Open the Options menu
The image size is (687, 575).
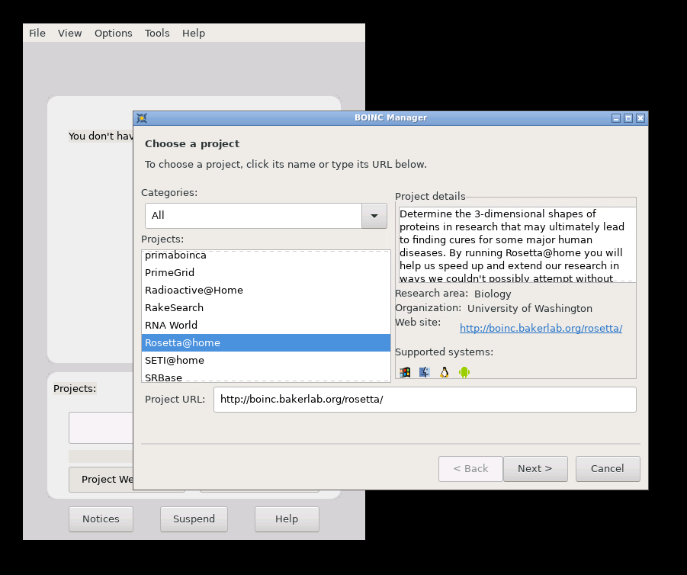coord(114,34)
